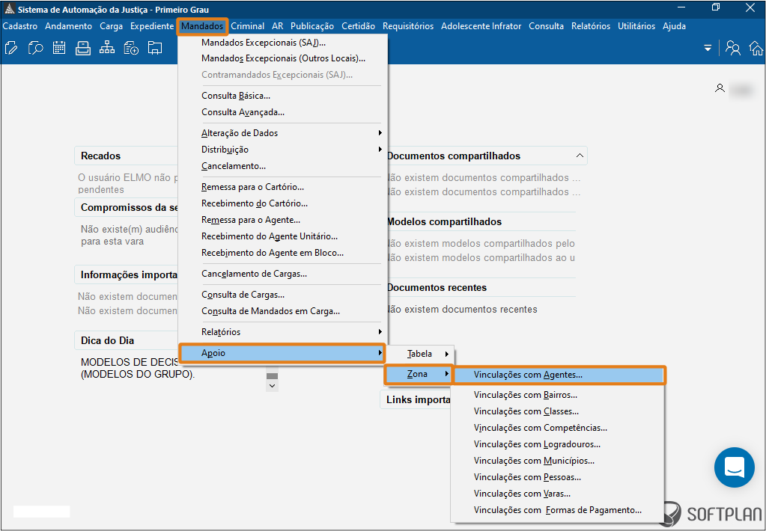
Task: Expand the Distribuição submenu
Action: pyautogui.click(x=282, y=150)
